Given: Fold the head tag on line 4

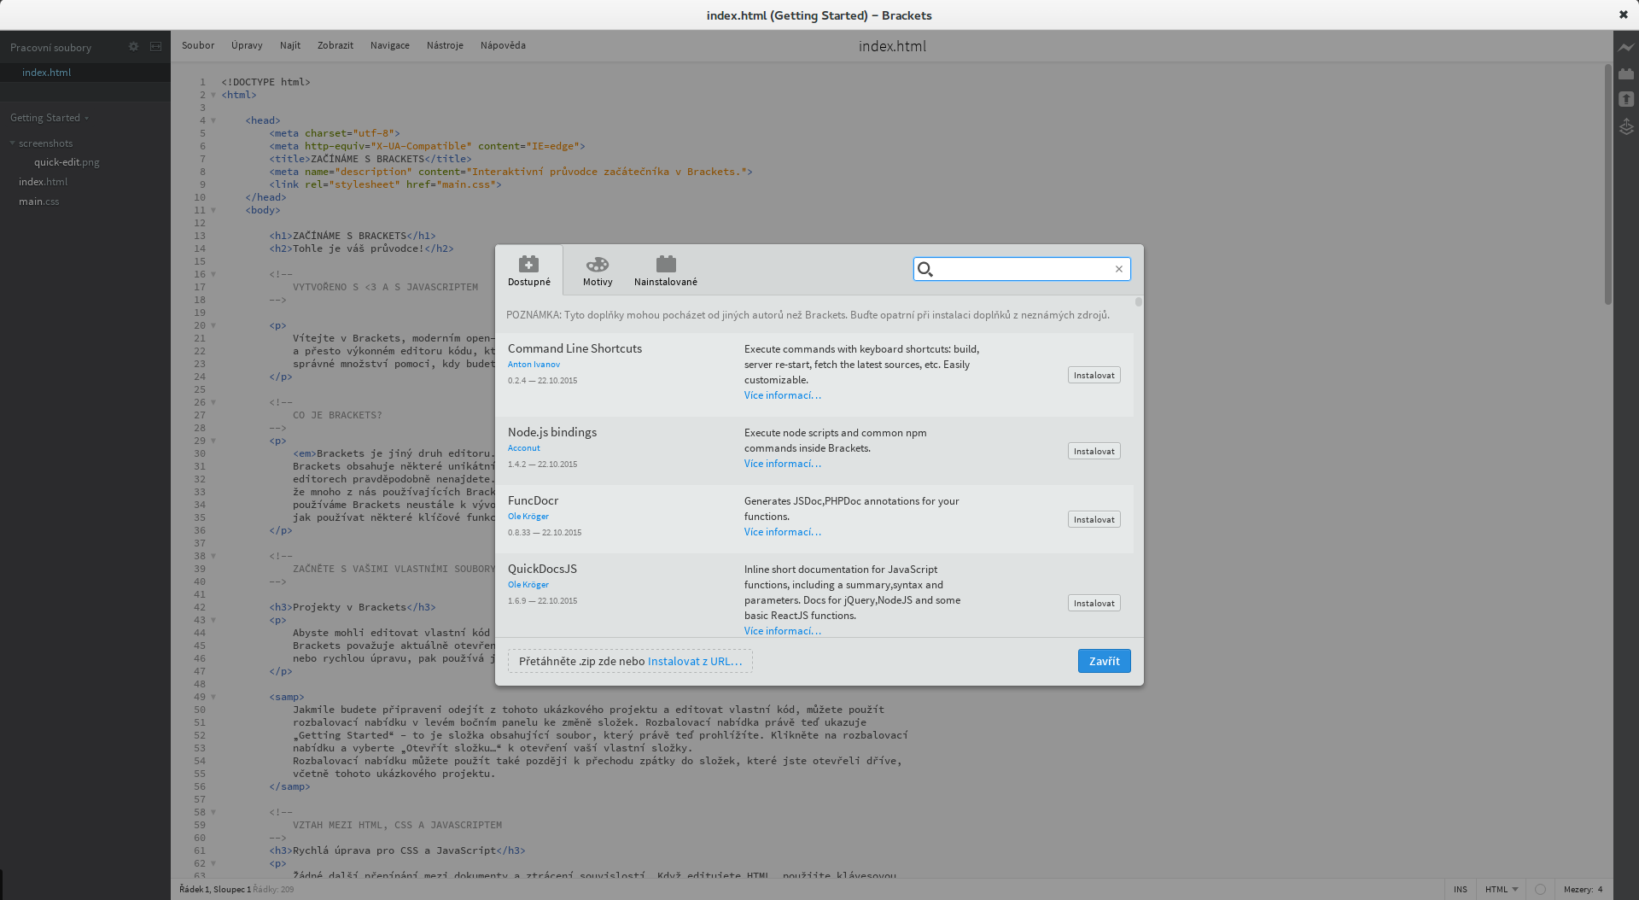Looking at the screenshot, I should [x=213, y=121].
